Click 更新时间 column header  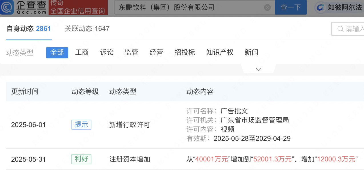[25, 92]
